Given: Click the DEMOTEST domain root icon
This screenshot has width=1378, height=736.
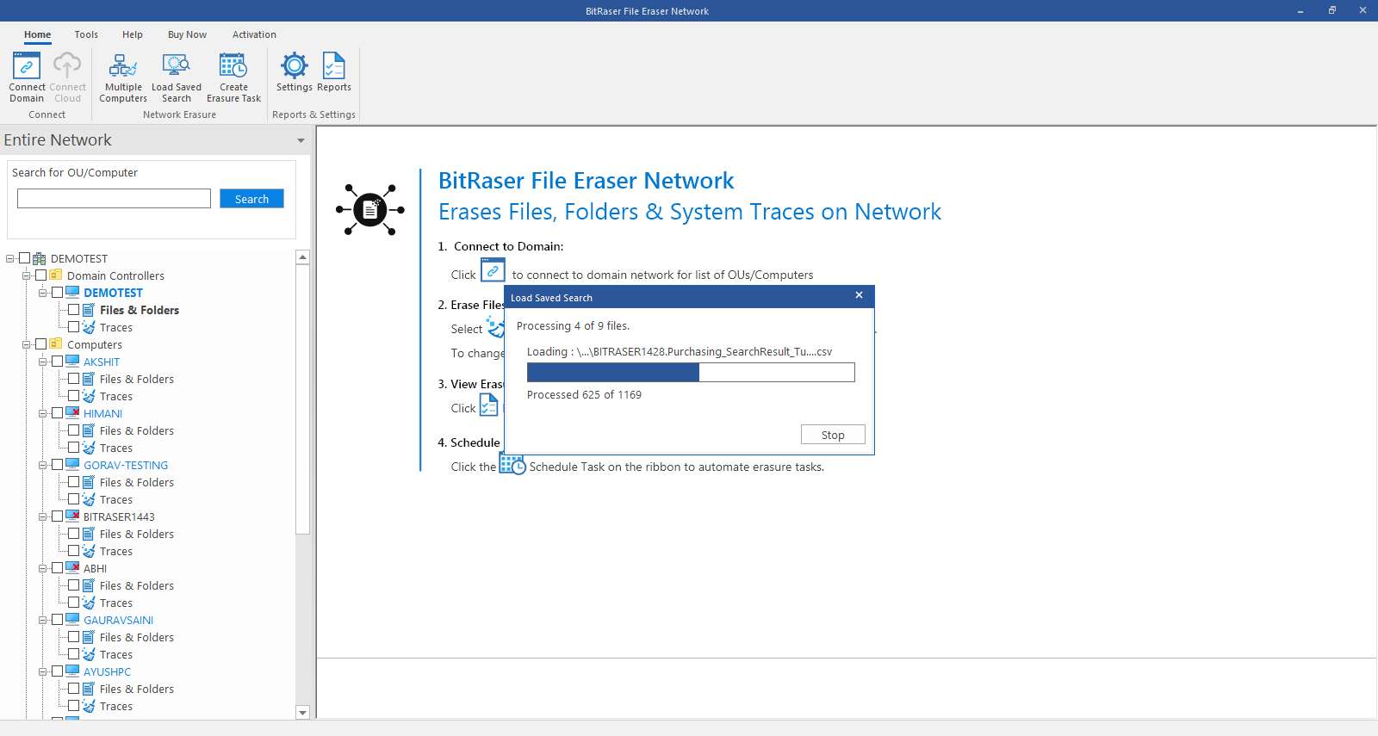Looking at the screenshot, I should 40,258.
